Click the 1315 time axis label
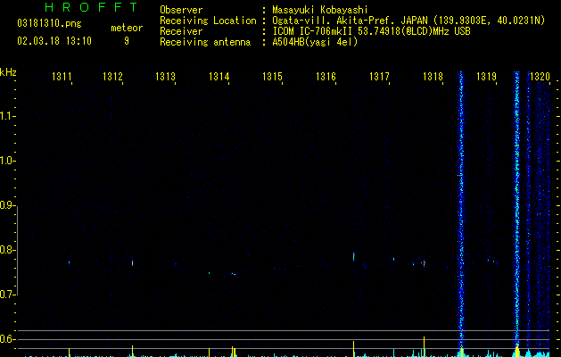 click(x=272, y=77)
